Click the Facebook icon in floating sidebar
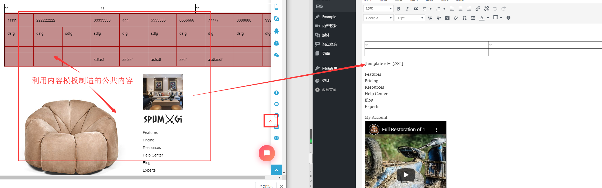Screen dimensions: 602x188 [x=276, y=93]
